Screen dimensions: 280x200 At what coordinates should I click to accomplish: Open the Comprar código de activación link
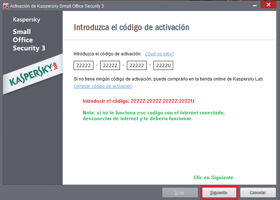pyautogui.click(x=103, y=86)
